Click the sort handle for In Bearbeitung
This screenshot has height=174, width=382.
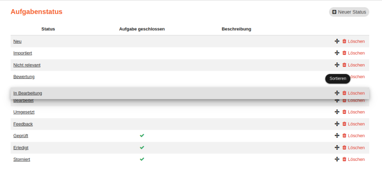click(337, 93)
